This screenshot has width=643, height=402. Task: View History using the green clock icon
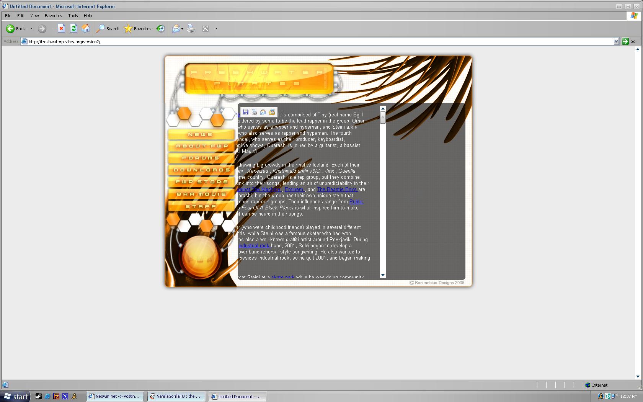[x=160, y=28]
